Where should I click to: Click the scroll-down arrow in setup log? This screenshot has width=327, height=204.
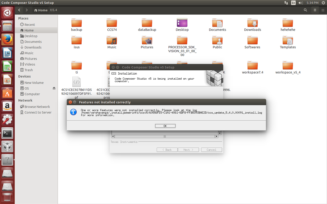pyautogui.click(x=220, y=133)
